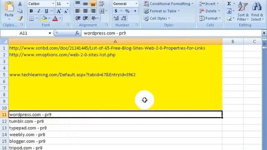Image resolution: width=267 pixels, height=150 pixels.
Task: Click the Merge & Center icon
Action: (x=101, y=11)
